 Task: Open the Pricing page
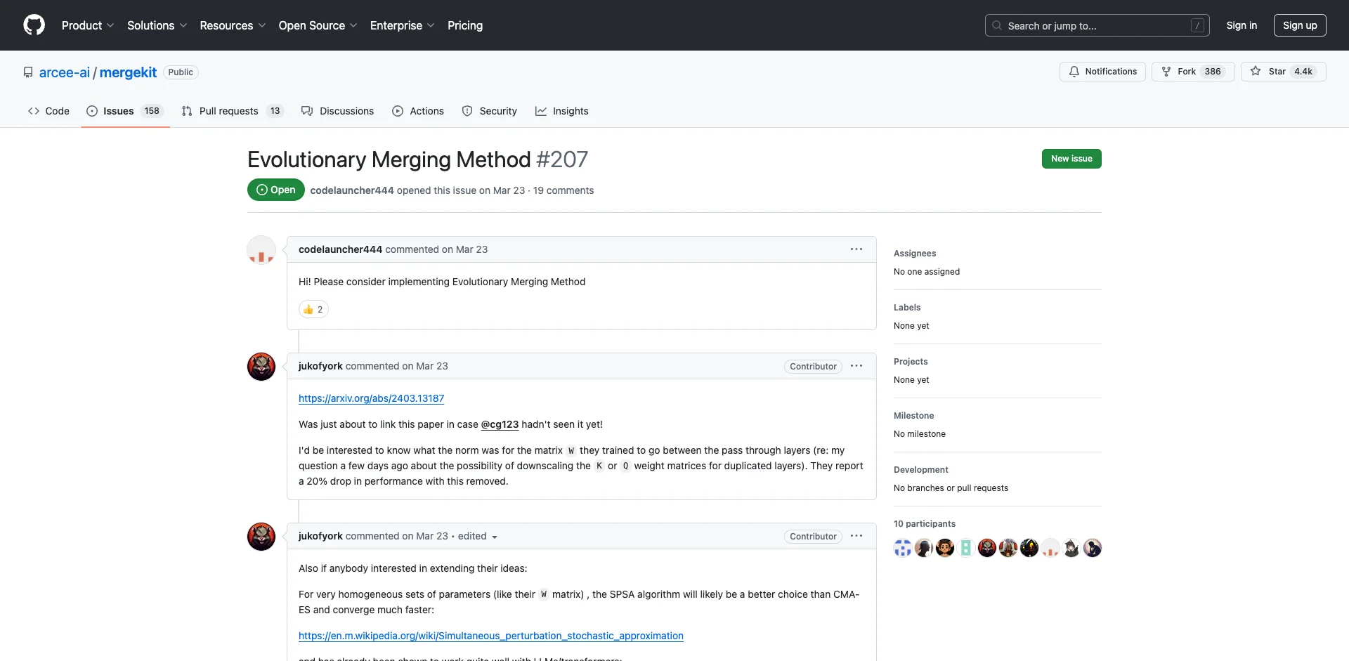pyautogui.click(x=465, y=25)
